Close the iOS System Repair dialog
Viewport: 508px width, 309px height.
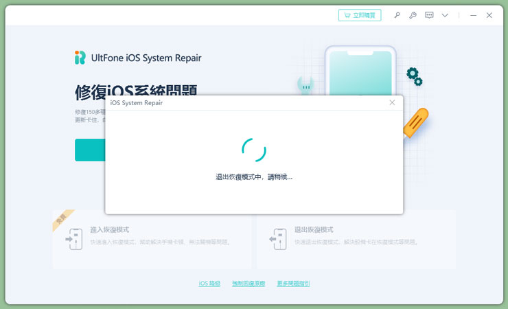392,102
